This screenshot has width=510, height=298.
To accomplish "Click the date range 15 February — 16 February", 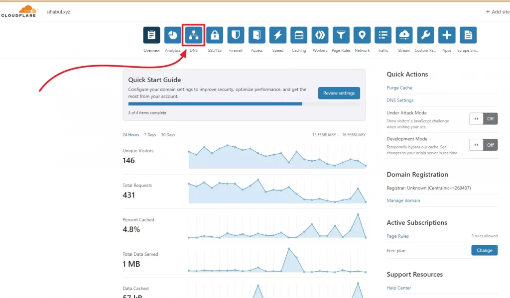I will pyautogui.click(x=339, y=134).
